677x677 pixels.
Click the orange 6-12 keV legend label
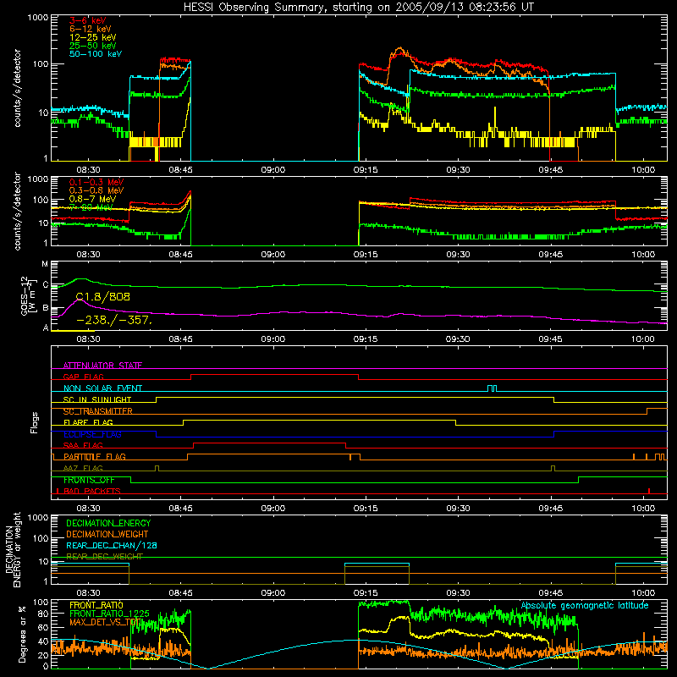point(91,29)
